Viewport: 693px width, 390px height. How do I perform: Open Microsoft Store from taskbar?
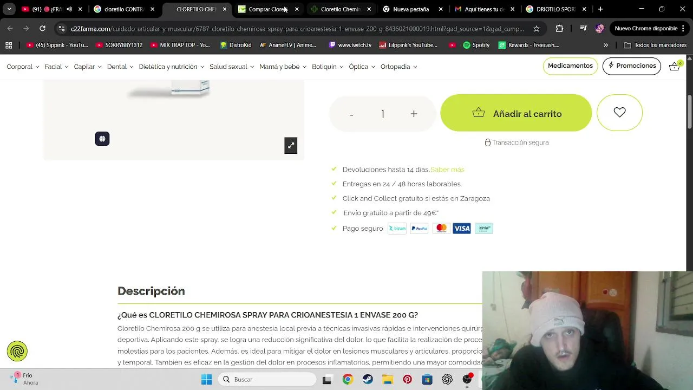(427, 380)
